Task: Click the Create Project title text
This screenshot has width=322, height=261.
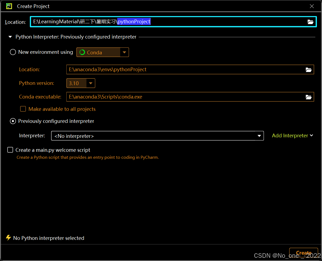Action: coord(33,6)
